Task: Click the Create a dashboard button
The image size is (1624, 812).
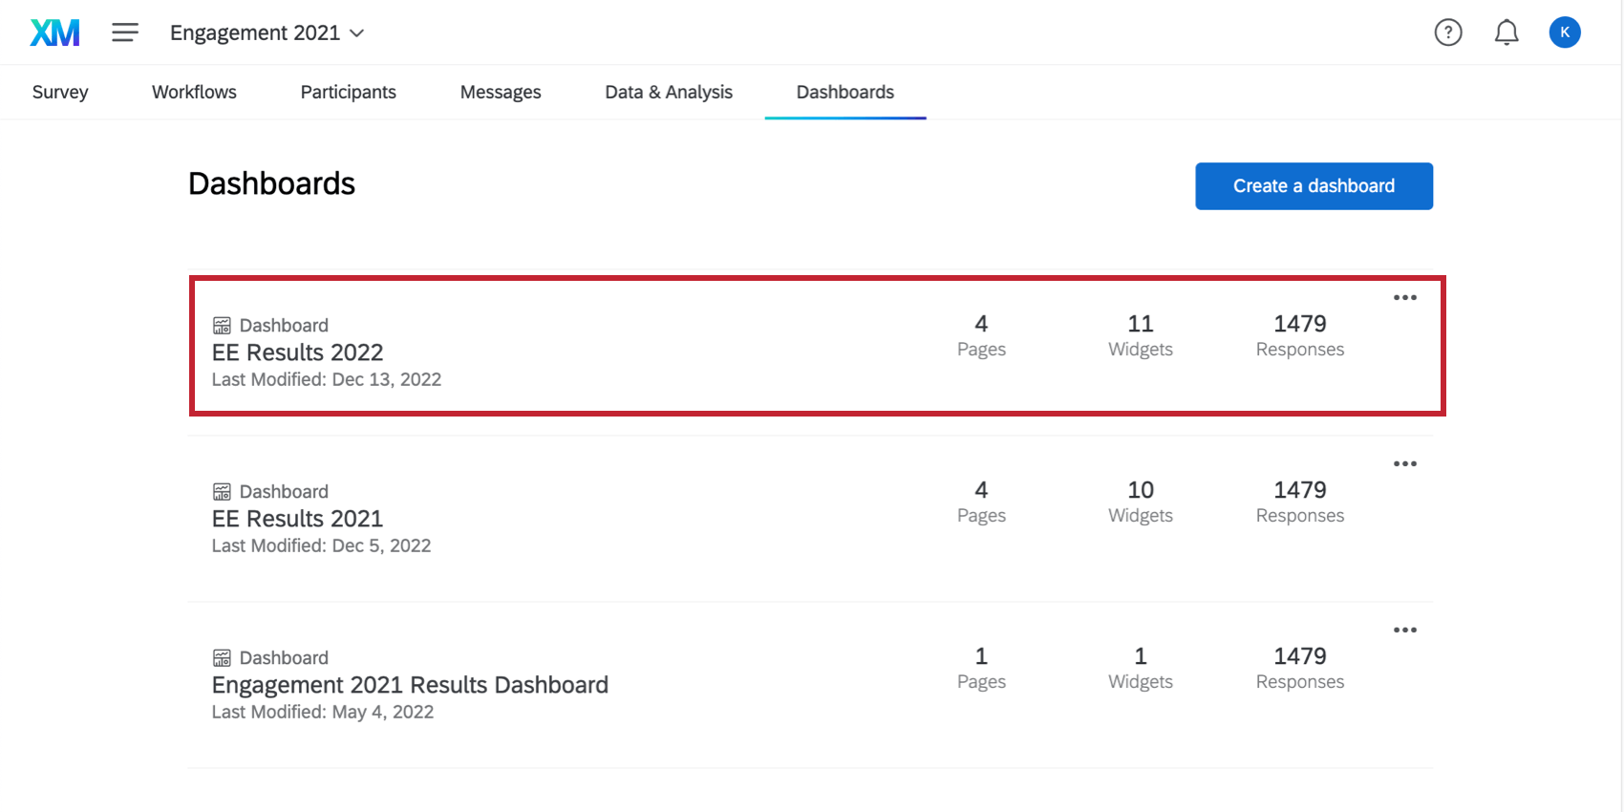Action: [x=1314, y=186]
